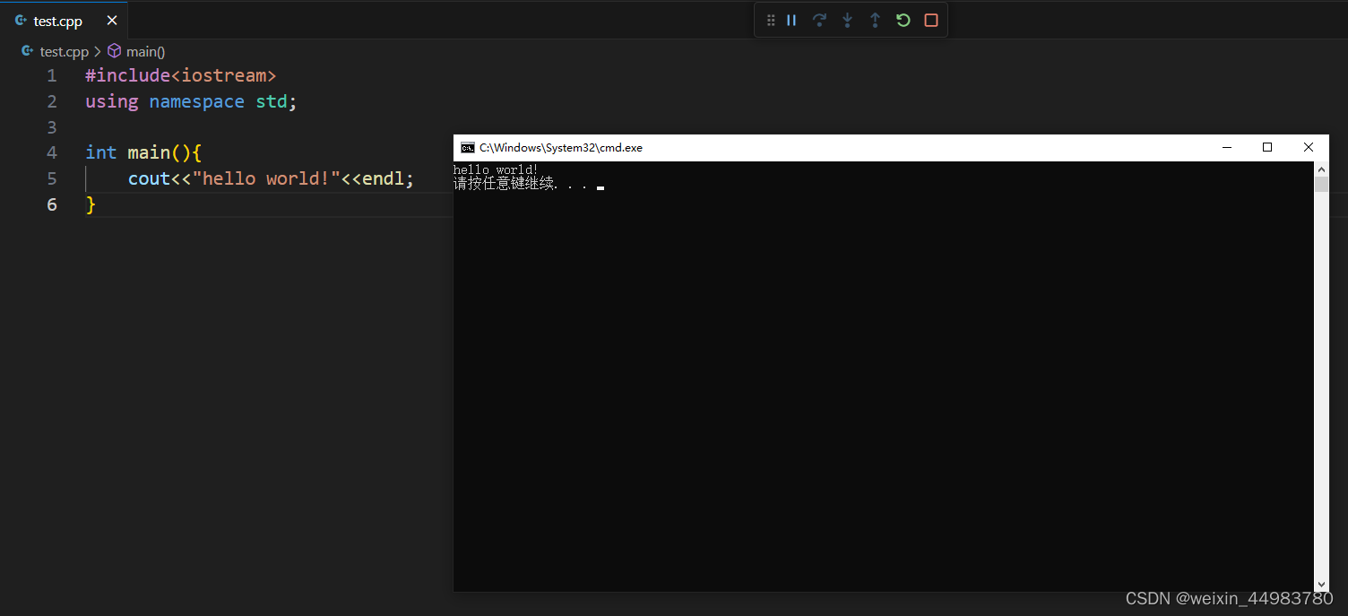The width and height of the screenshot is (1348, 616).
Task: Click the cmd.exe window title bar
Action: pos(896,147)
